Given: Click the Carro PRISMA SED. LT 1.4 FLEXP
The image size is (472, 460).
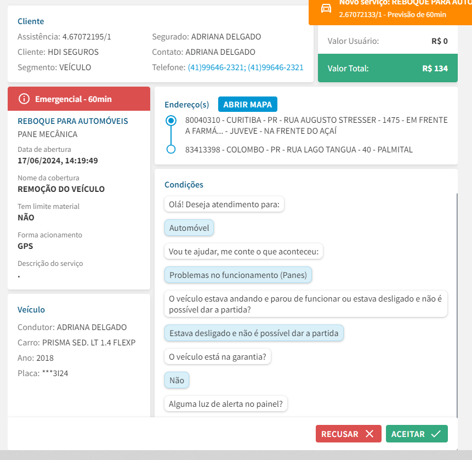Looking at the screenshot, I should point(76,343).
